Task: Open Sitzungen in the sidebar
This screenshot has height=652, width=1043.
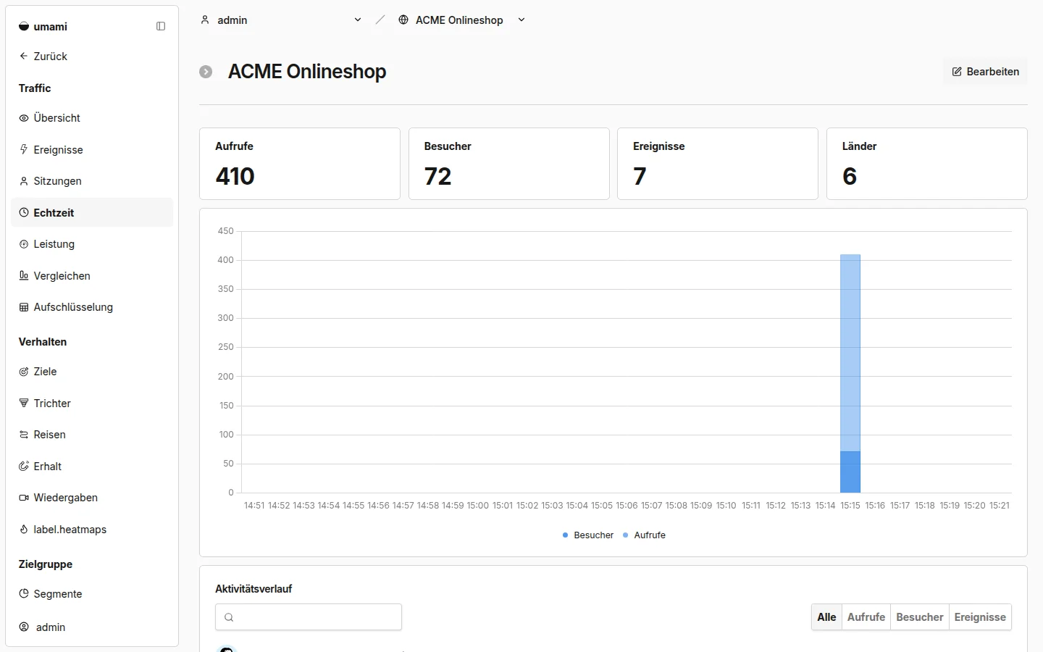Action: point(92,181)
